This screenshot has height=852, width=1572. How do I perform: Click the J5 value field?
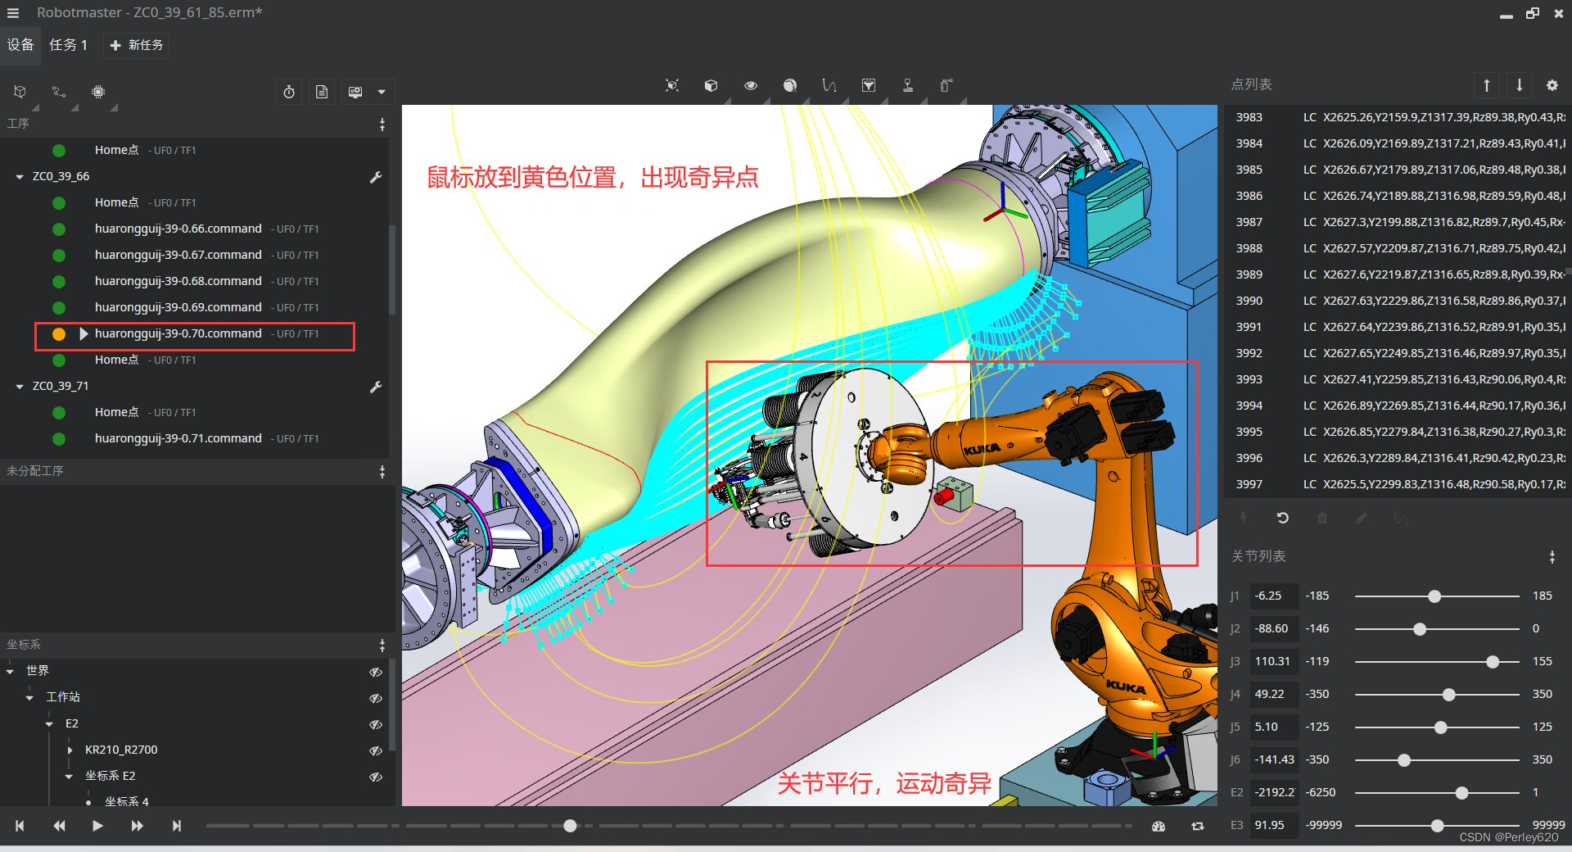click(x=1274, y=727)
